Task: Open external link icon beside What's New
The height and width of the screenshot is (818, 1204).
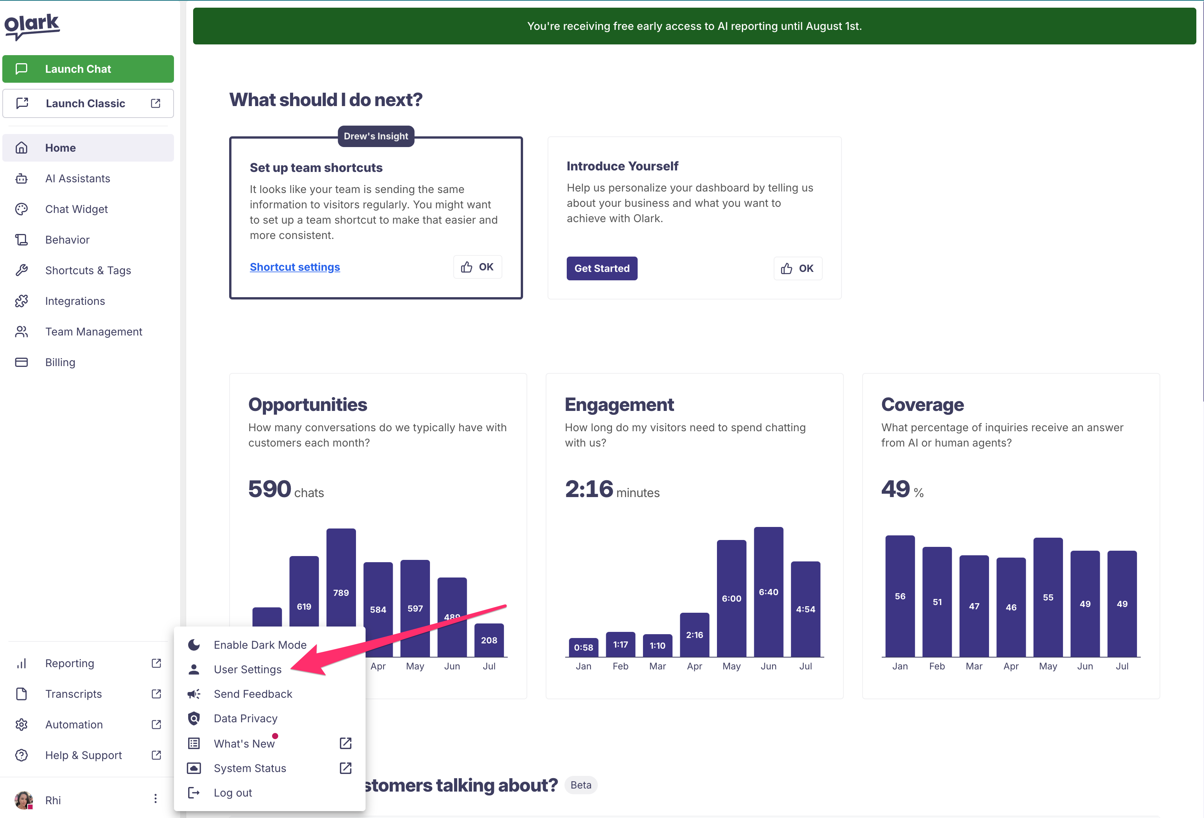Action: pyautogui.click(x=346, y=743)
